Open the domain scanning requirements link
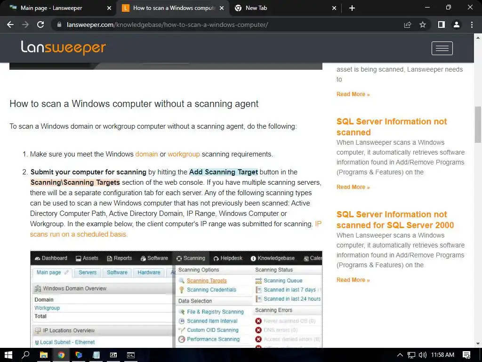Viewport: 482px width, 362px height. click(146, 154)
